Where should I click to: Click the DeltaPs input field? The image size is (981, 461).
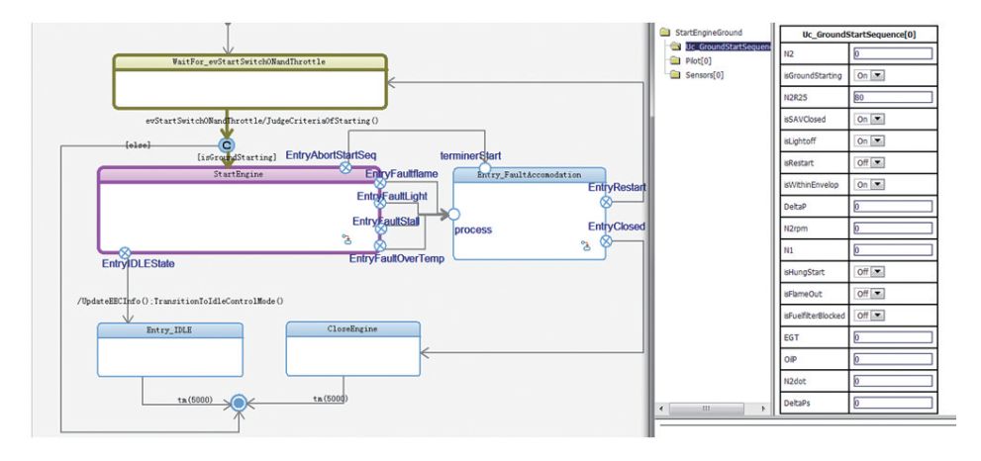(x=893, y=403)
